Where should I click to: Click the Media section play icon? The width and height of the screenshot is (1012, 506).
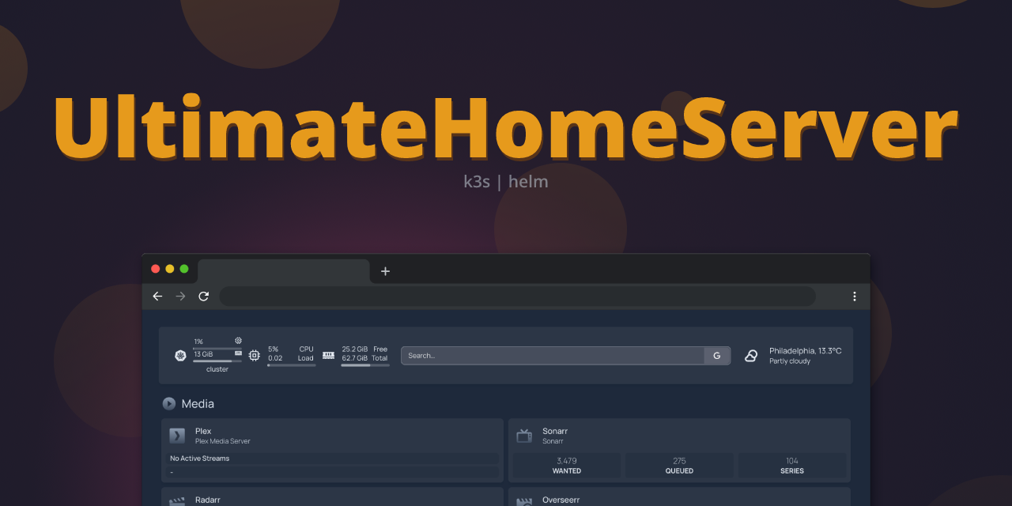169,403
